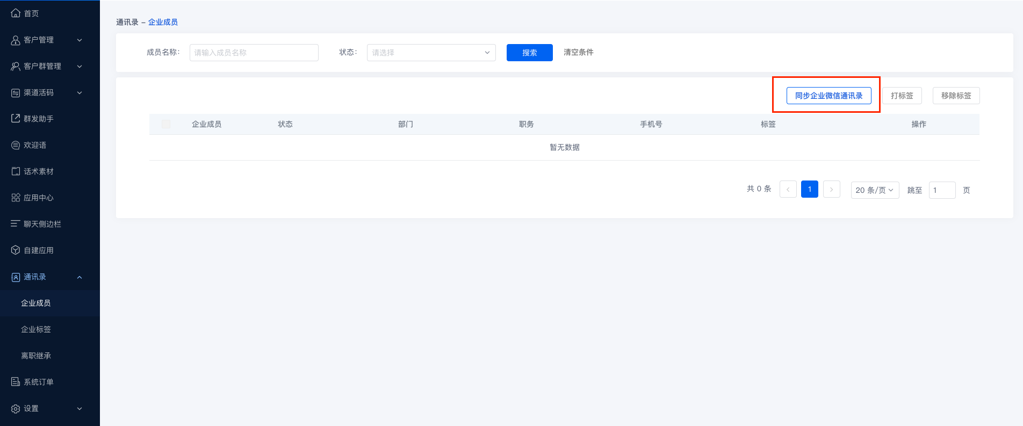Click the 客户群管理 group icon
1023x426 pixels.
tap(16, 66)
